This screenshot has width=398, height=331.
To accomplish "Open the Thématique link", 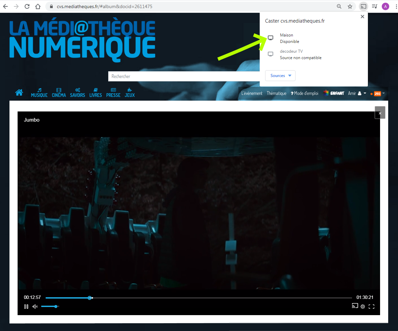I will pyautogui.click(x=276, y=93).
